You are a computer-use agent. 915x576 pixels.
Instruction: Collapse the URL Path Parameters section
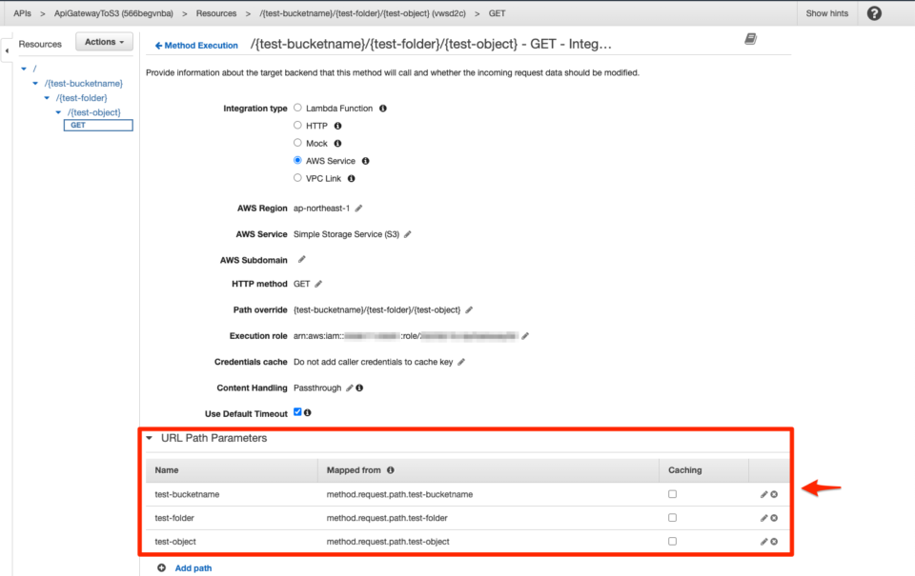(149, 439)
